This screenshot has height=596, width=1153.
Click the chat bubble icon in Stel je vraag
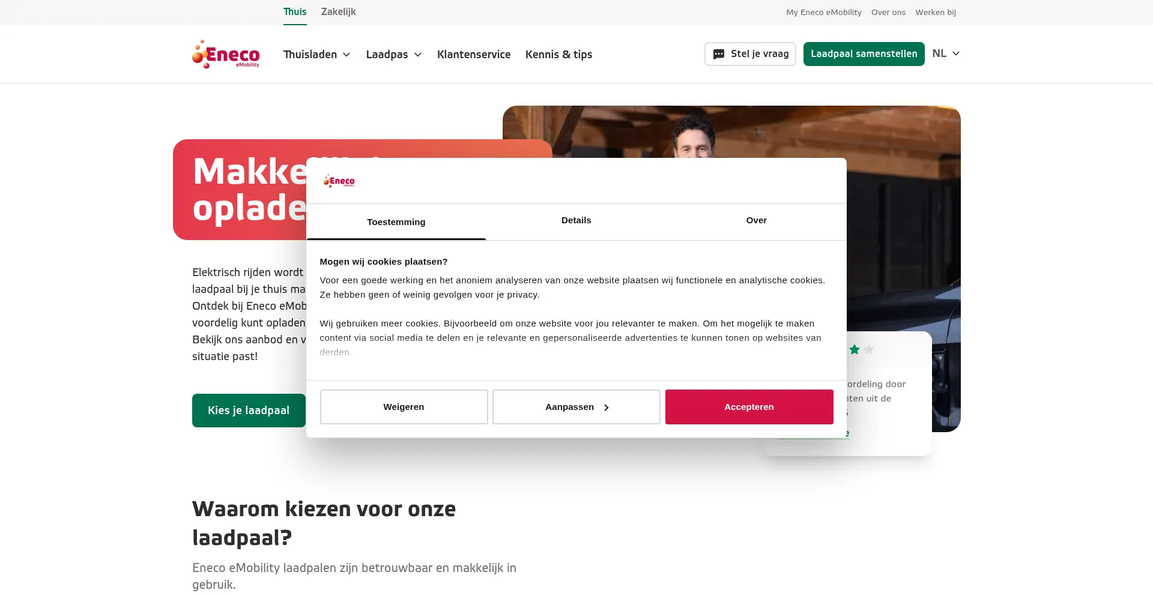[x=718, y=54]
